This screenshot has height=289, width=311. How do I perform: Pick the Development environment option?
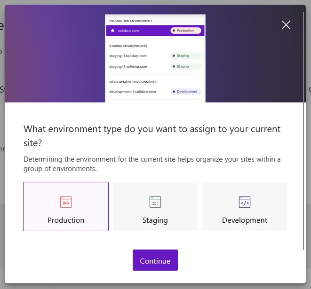(x=245, y=206)
